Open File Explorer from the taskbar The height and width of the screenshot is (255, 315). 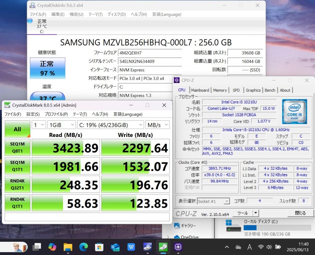68,247
